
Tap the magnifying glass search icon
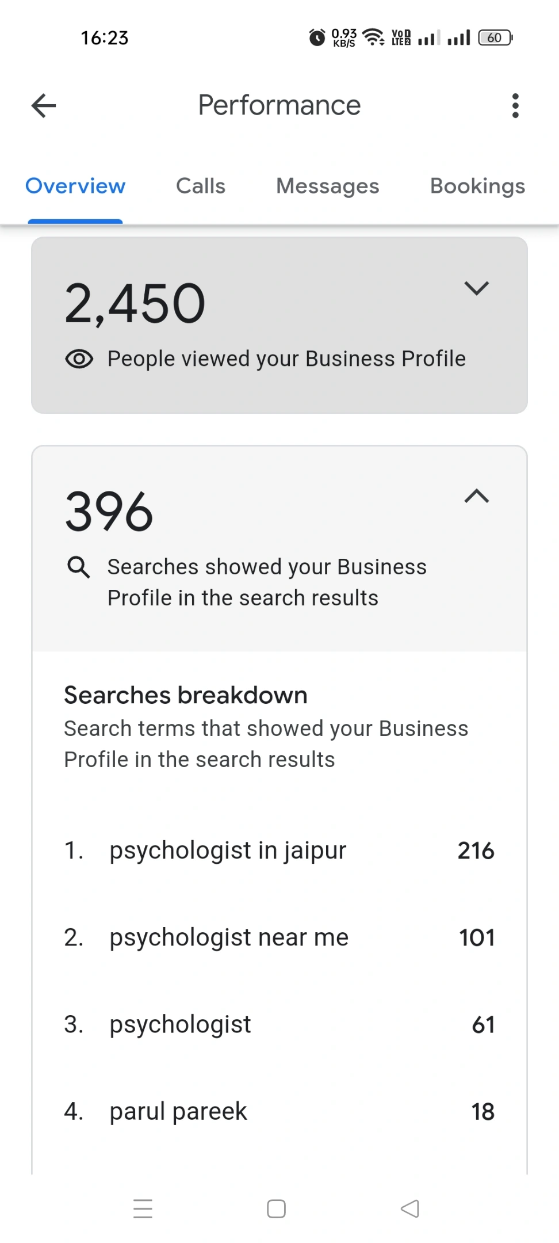pos(79,567)
